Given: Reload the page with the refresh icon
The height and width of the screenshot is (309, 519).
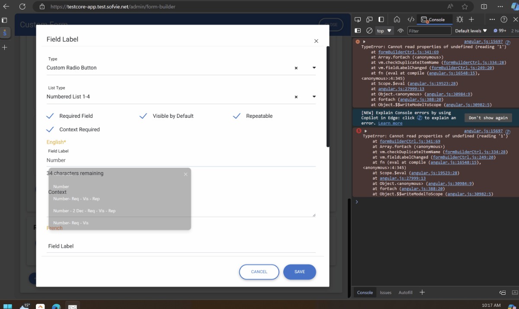Looking at the screenshot, I should pos(22,6).
